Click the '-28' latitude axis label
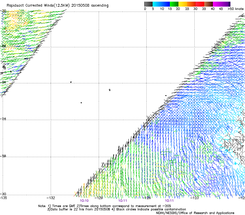The height and width of the screenshot is (215, 245). coord(3,156)
